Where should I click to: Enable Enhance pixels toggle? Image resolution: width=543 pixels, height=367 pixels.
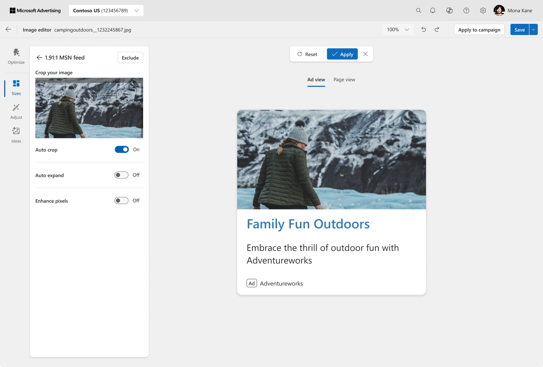pos(121,201)
